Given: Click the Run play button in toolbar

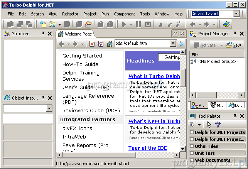Looking at the screenshot, I should 124,24.
